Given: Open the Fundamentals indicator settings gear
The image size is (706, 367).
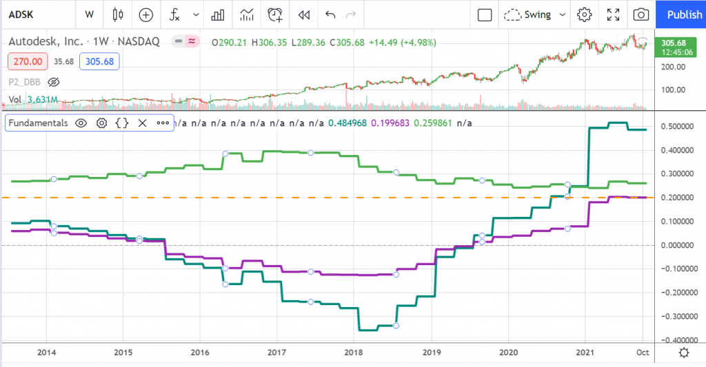Looking at the screenshot, I should [101, 123].
